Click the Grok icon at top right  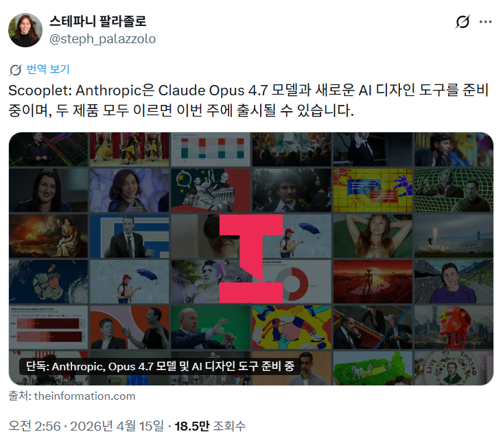463,22
